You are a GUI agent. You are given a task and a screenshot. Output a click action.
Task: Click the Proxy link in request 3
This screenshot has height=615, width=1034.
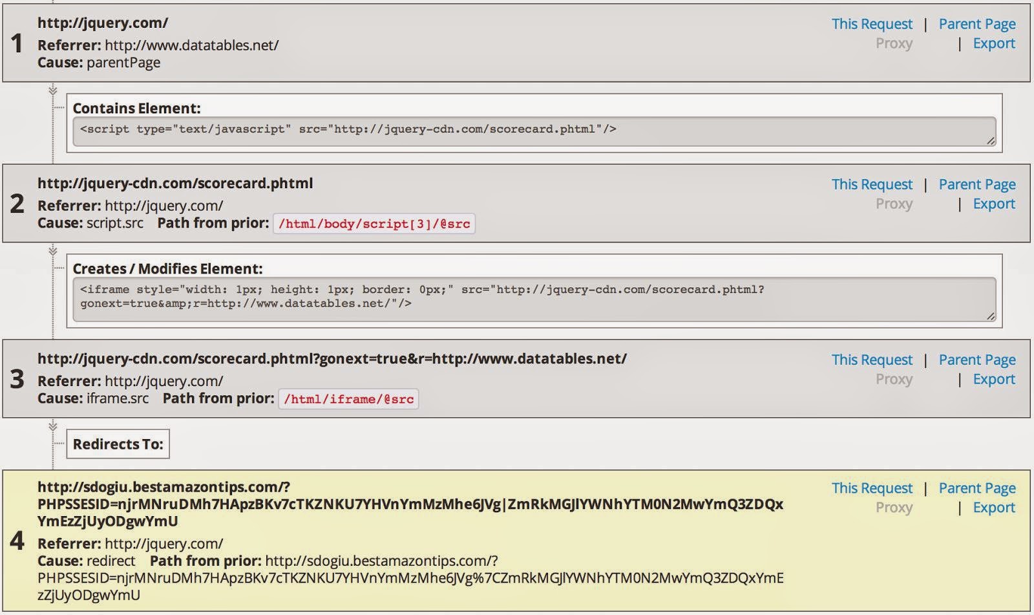point(894,379)
